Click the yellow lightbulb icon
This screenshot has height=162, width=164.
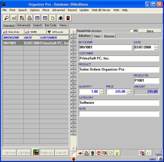(x=117, y=153)
